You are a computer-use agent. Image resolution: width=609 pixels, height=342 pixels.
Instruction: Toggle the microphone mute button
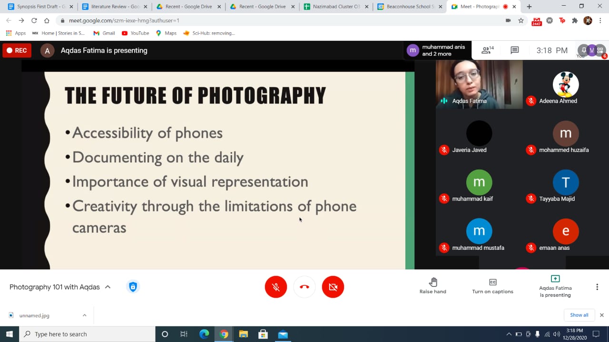pos(276,287)
